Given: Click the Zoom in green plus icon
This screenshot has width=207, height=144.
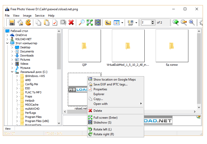Looking at the screenshot, I should click(x=176, y=23).
